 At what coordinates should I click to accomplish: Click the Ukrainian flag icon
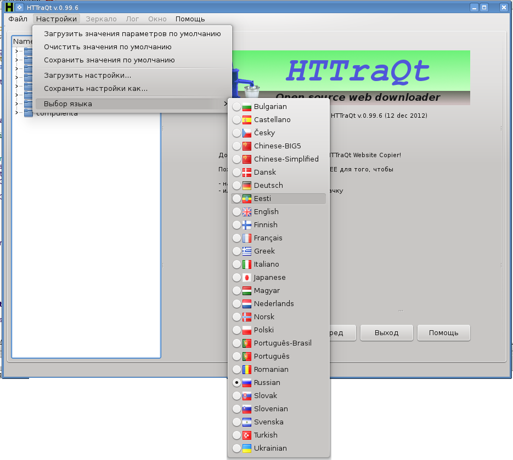click(x=247, y=449)
